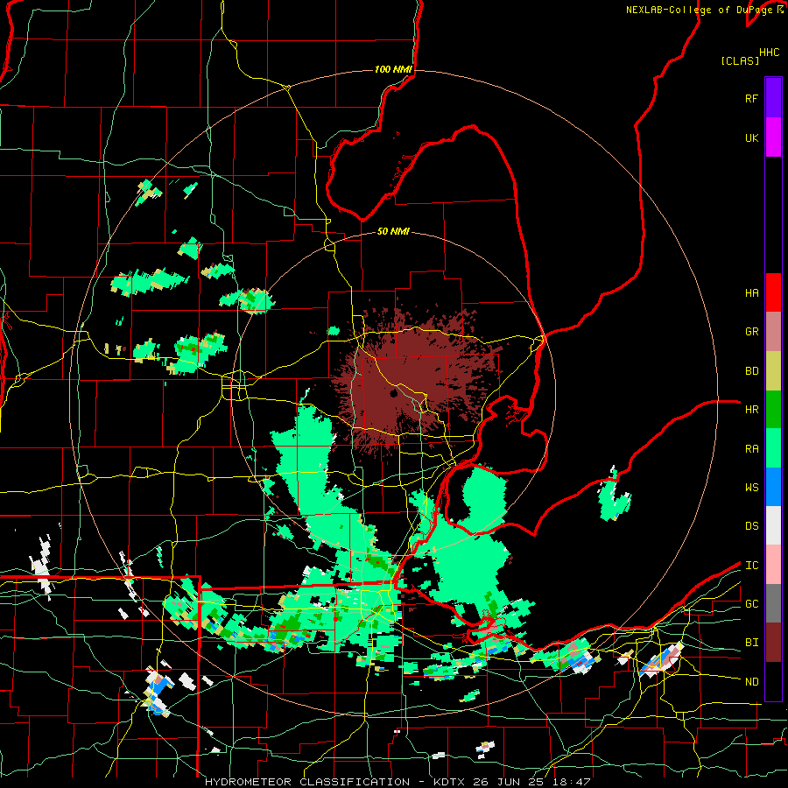The width and height of the screenshot is (788, 788).
Task: Click the dark green HR heavy rain swatch
Action: [773, 410]
